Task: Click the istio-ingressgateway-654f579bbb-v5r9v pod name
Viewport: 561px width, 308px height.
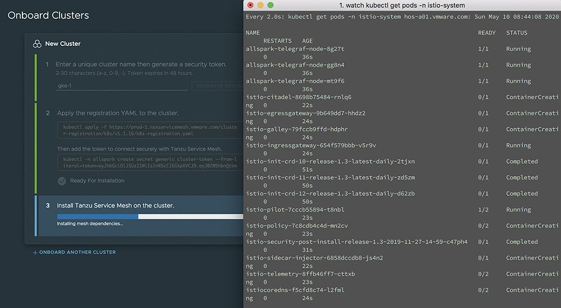Action: pos(311,145)
